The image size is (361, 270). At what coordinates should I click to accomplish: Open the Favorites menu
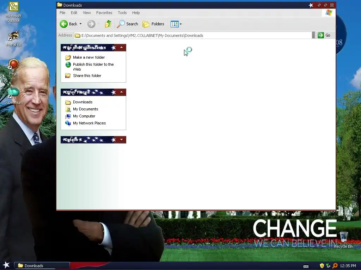click(104, 13)
